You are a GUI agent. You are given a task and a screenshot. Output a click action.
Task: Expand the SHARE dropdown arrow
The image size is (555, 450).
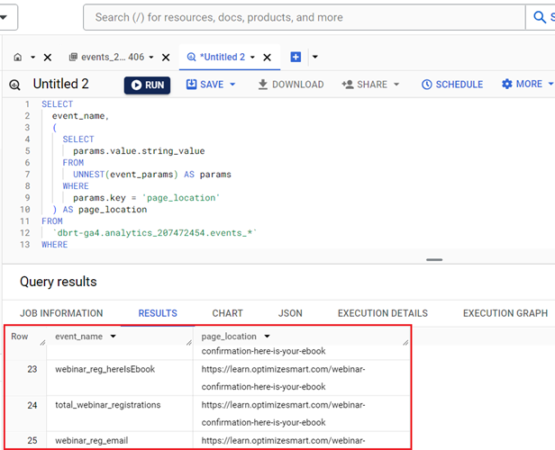pyautogui.click(x=396, y=85)
